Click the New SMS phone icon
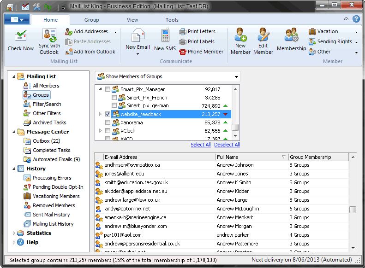 pyautogui.click(x=165, y=35)
